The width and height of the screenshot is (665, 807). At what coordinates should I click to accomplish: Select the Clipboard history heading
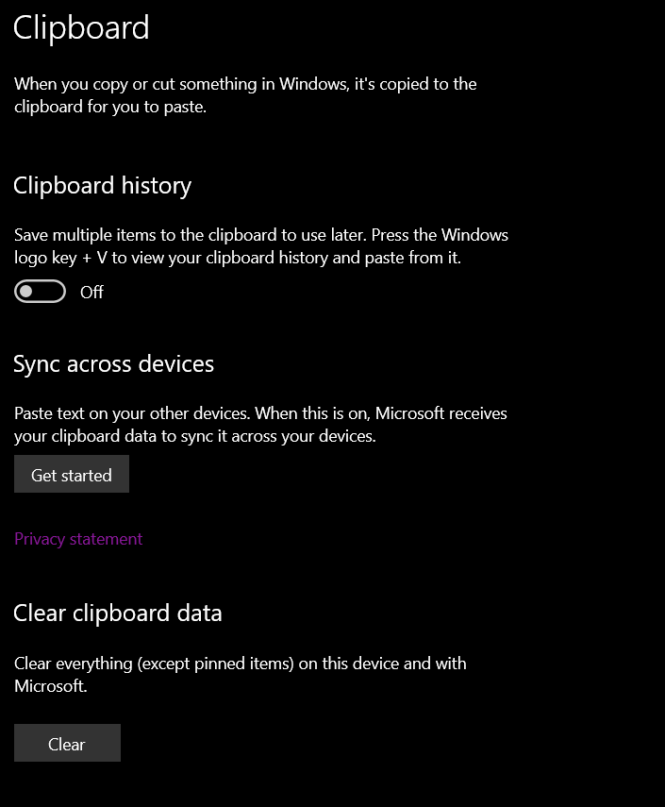pos(102,186)
